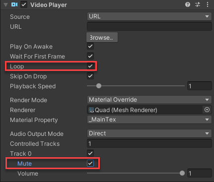This screenshot has height=182, width=214.
Task: Click the Playback Speed value field
Action: pos(200,86)
